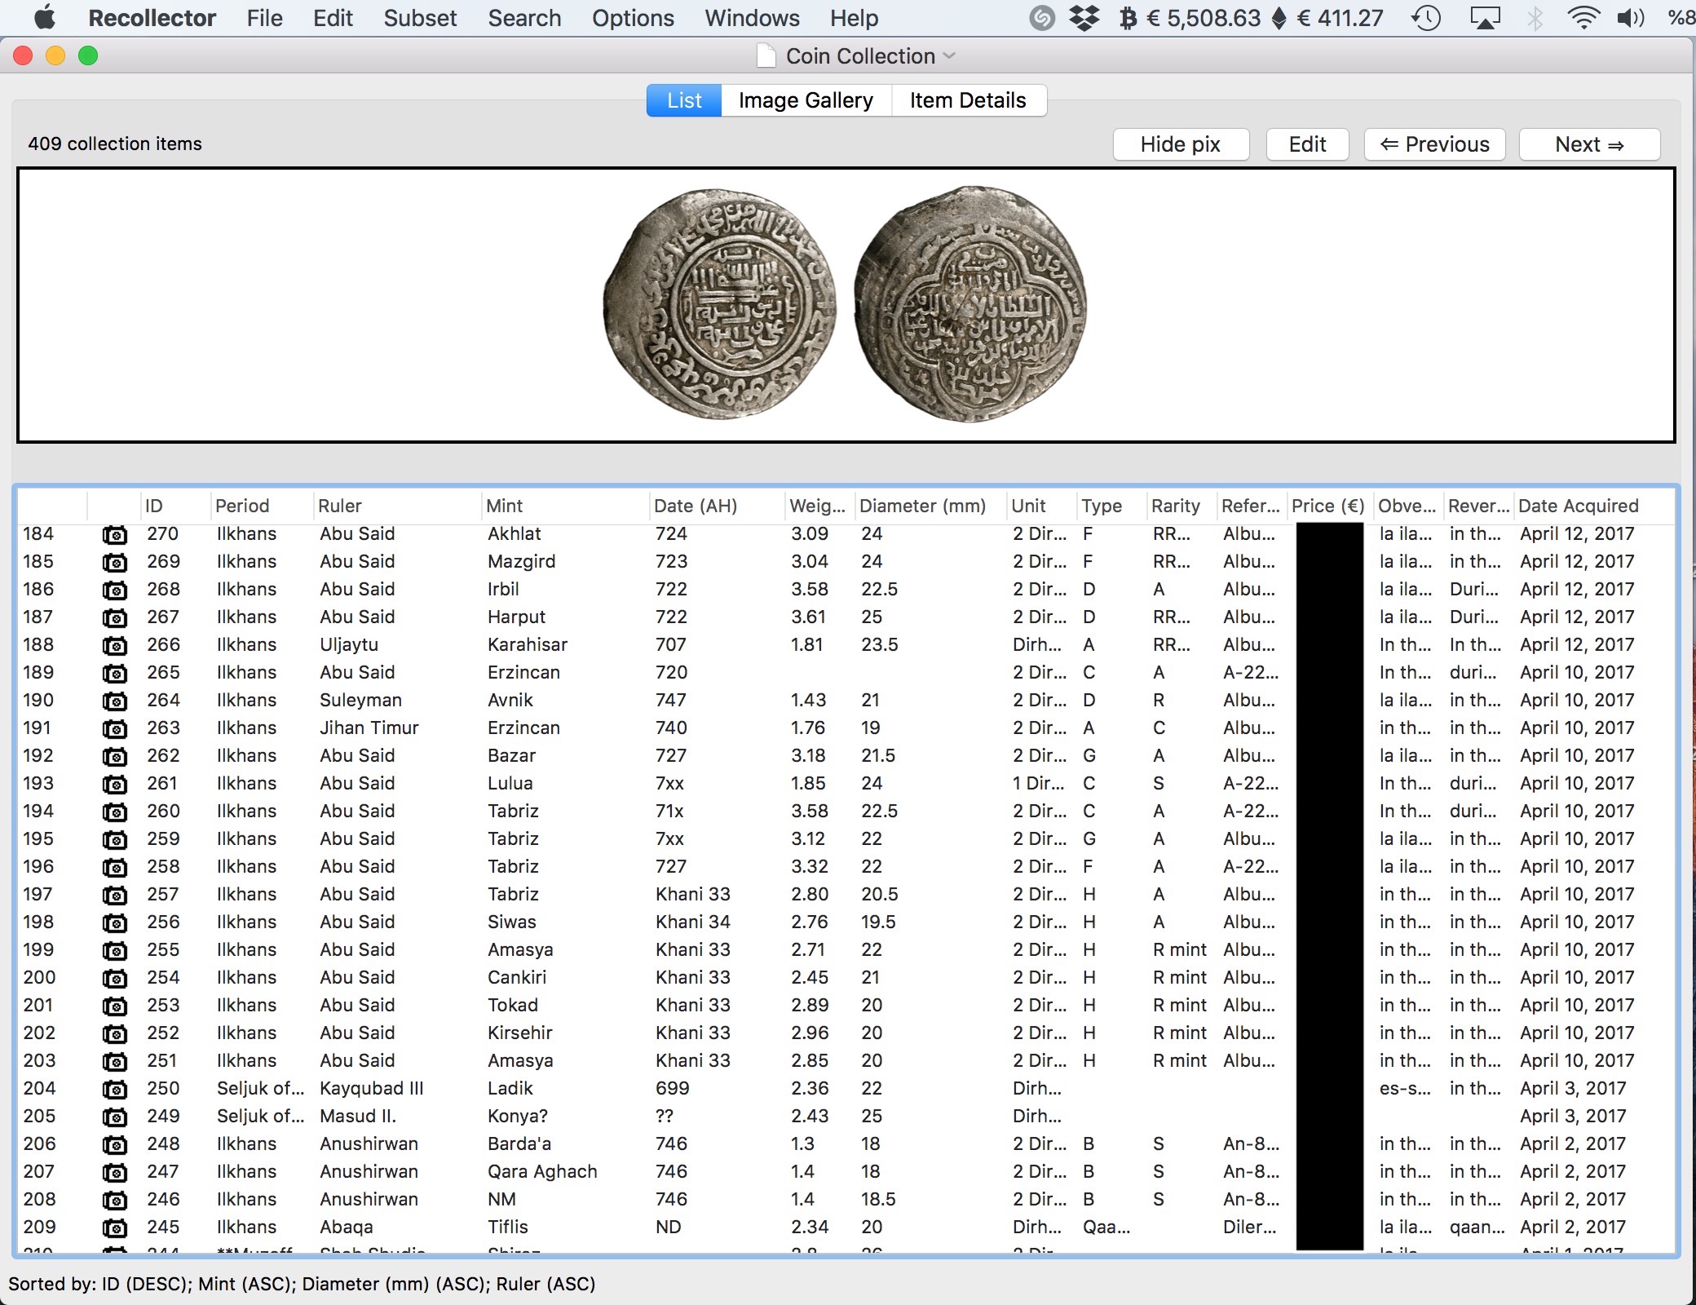Click the camera icon for ID 258 row
Image resolution: width=1696 pixels, height=1305 pixels.
pyautogui.click(x=114, y=868)
